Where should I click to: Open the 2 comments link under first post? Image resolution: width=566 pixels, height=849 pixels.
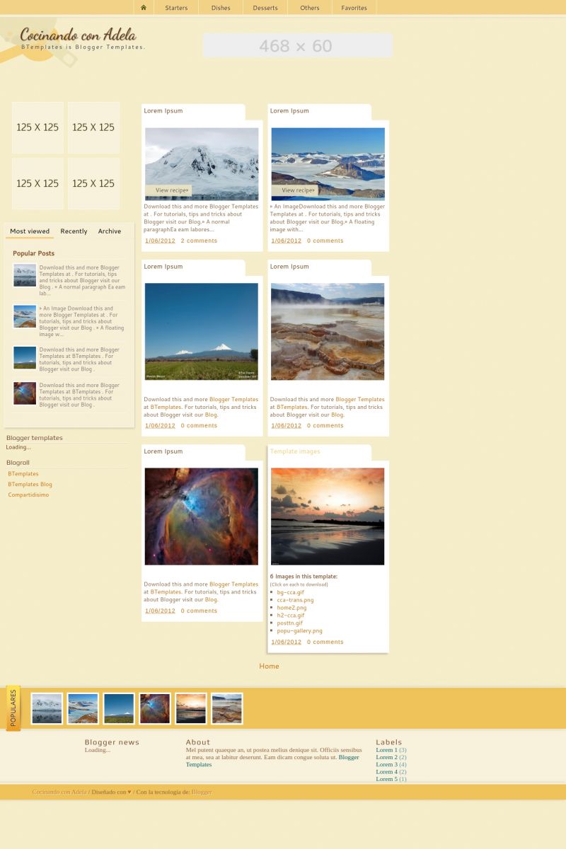[199, 241]
